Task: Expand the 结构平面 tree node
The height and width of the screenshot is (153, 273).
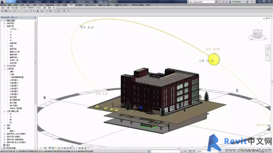Action: [5, 23]
